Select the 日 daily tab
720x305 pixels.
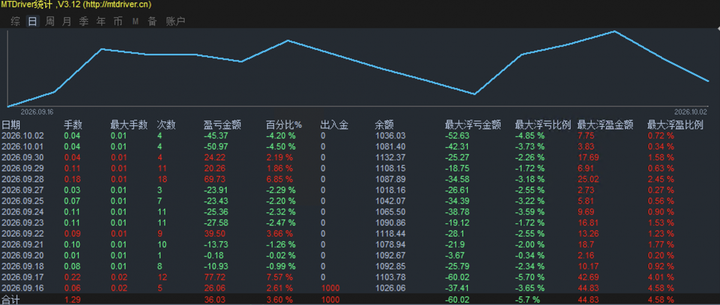click(x=32, y=21)
